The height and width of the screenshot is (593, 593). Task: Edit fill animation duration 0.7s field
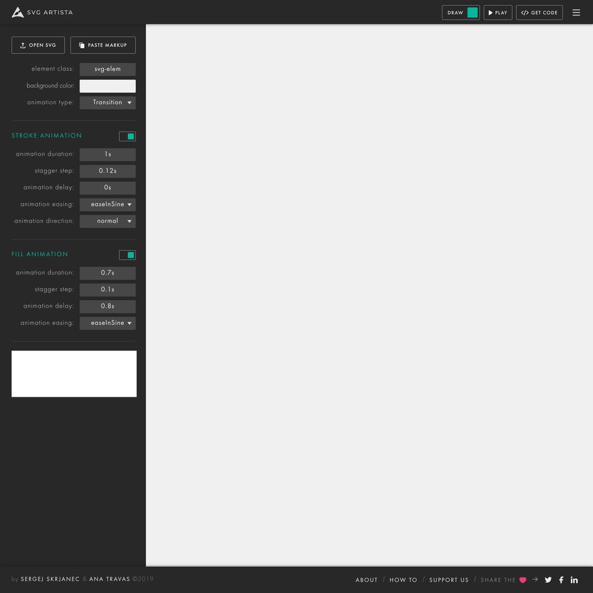pos(107,273)
